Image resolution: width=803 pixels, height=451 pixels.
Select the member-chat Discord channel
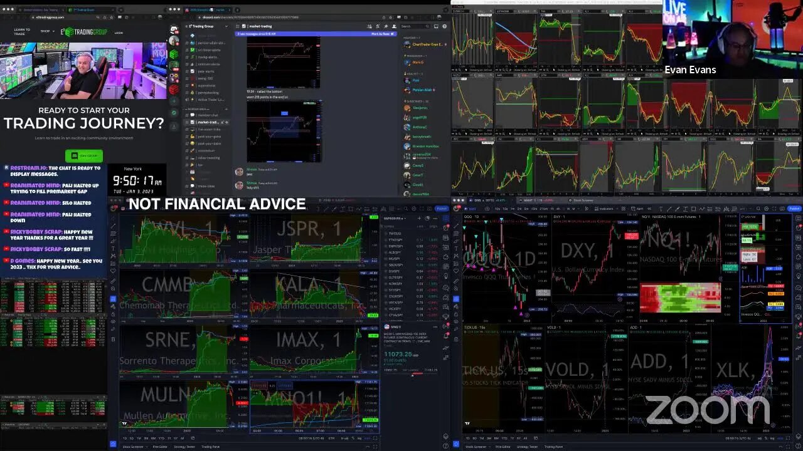tap(207, 115)
